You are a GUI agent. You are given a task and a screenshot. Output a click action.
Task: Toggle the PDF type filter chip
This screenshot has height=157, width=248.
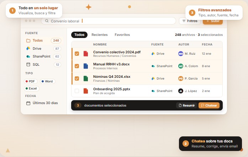pyautogui.click(x=31, y=81)
